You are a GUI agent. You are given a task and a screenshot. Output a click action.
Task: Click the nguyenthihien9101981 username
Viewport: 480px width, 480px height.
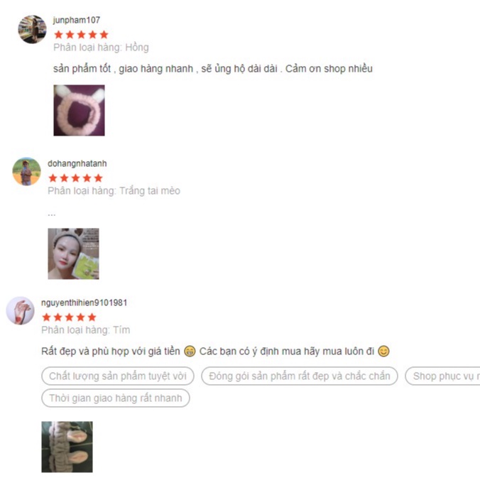(84, 302)
